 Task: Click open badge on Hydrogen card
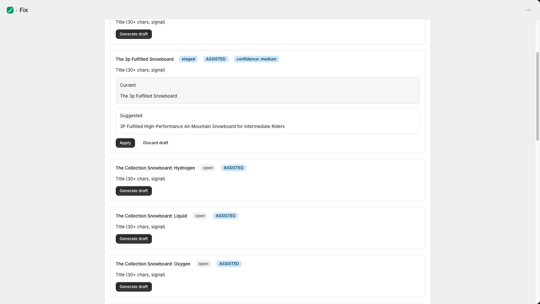click(208, 168)
